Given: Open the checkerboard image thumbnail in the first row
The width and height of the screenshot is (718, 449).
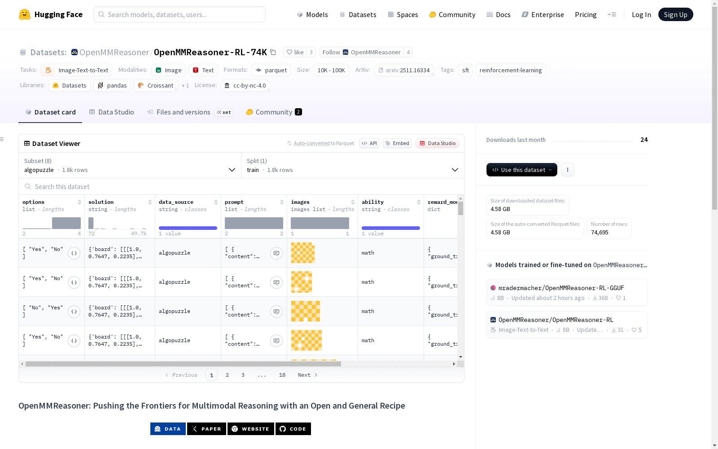Looking at the screenshot, I should tap(303, 253).
